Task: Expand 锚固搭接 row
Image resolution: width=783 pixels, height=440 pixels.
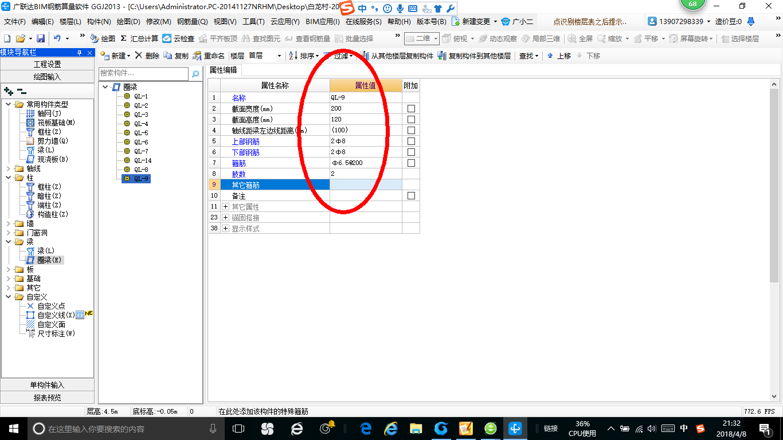Action: coord(226,218)
